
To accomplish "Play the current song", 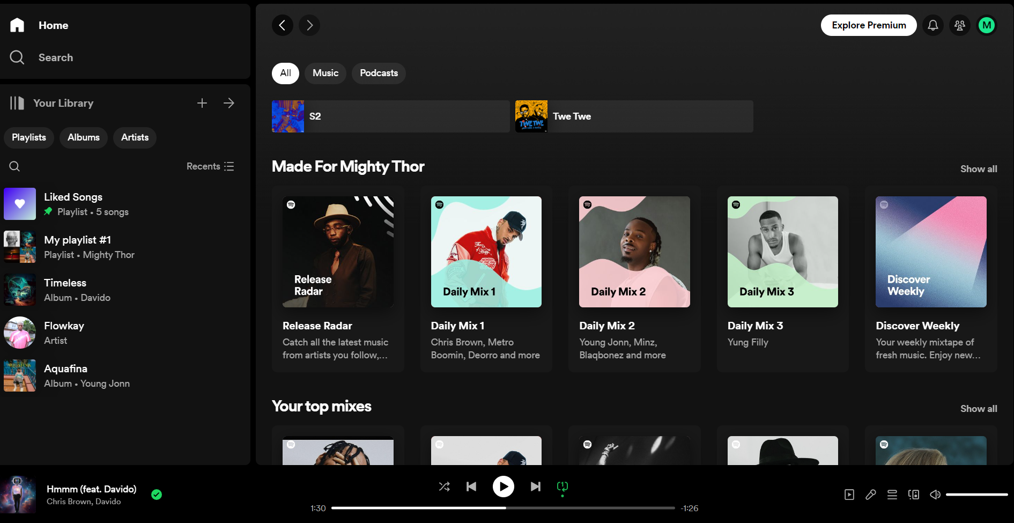I will coord(504,487).
